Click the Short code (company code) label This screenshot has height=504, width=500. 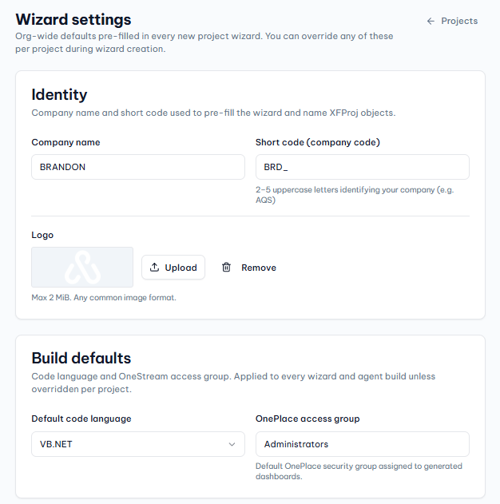click(317, 142)
